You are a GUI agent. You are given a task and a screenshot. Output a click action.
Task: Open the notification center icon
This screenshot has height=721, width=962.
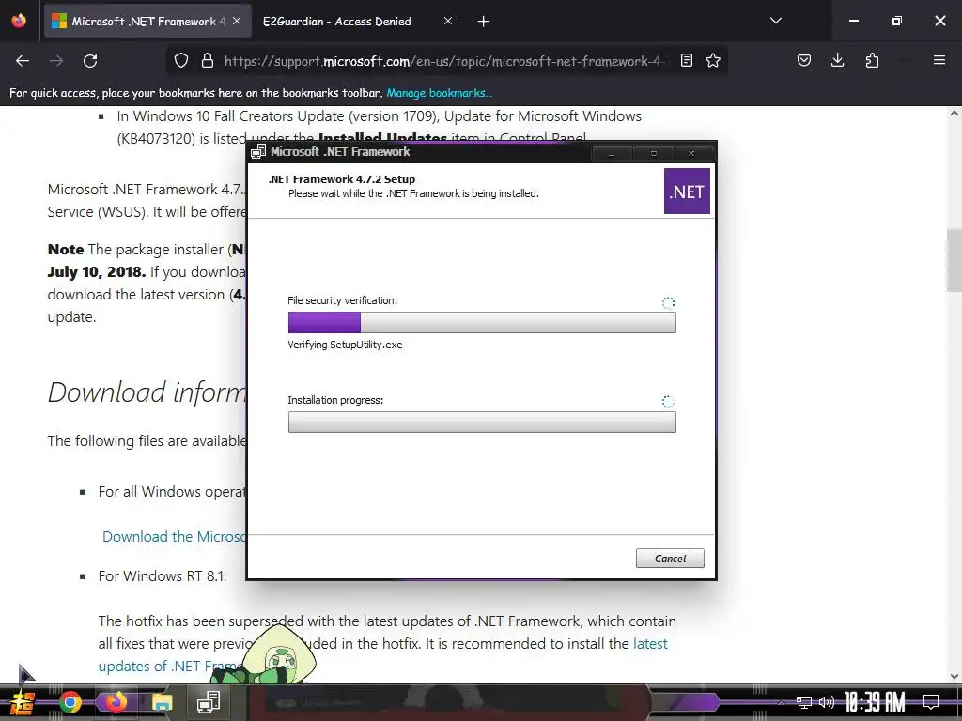coord(931,702)
